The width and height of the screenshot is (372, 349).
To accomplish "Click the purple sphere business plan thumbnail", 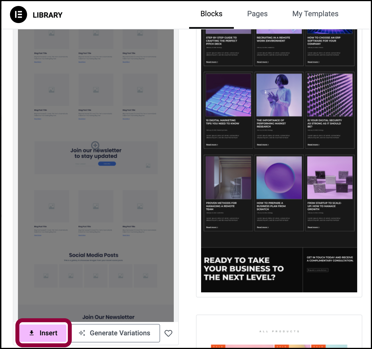I will pos(279,177).
